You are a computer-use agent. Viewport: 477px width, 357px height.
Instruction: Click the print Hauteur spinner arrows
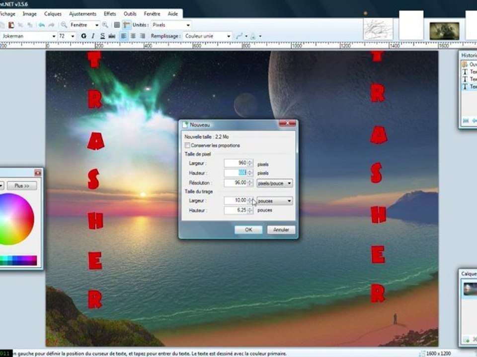(250, 210)
